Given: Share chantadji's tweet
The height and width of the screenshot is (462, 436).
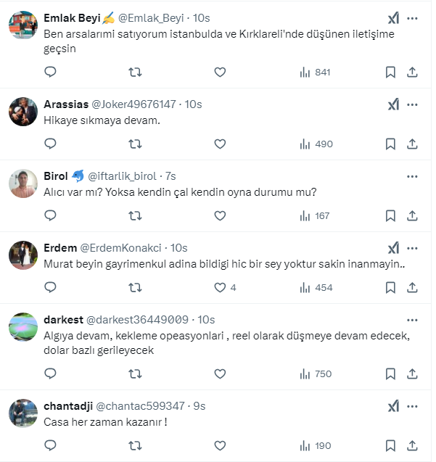Looking at the screenshot, I should click(x=412, y=445).
